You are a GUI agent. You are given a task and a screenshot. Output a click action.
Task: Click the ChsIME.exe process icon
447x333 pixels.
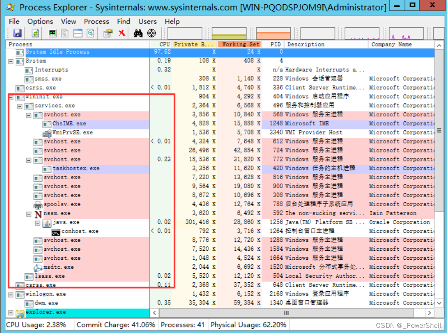(x=47, y=124)
